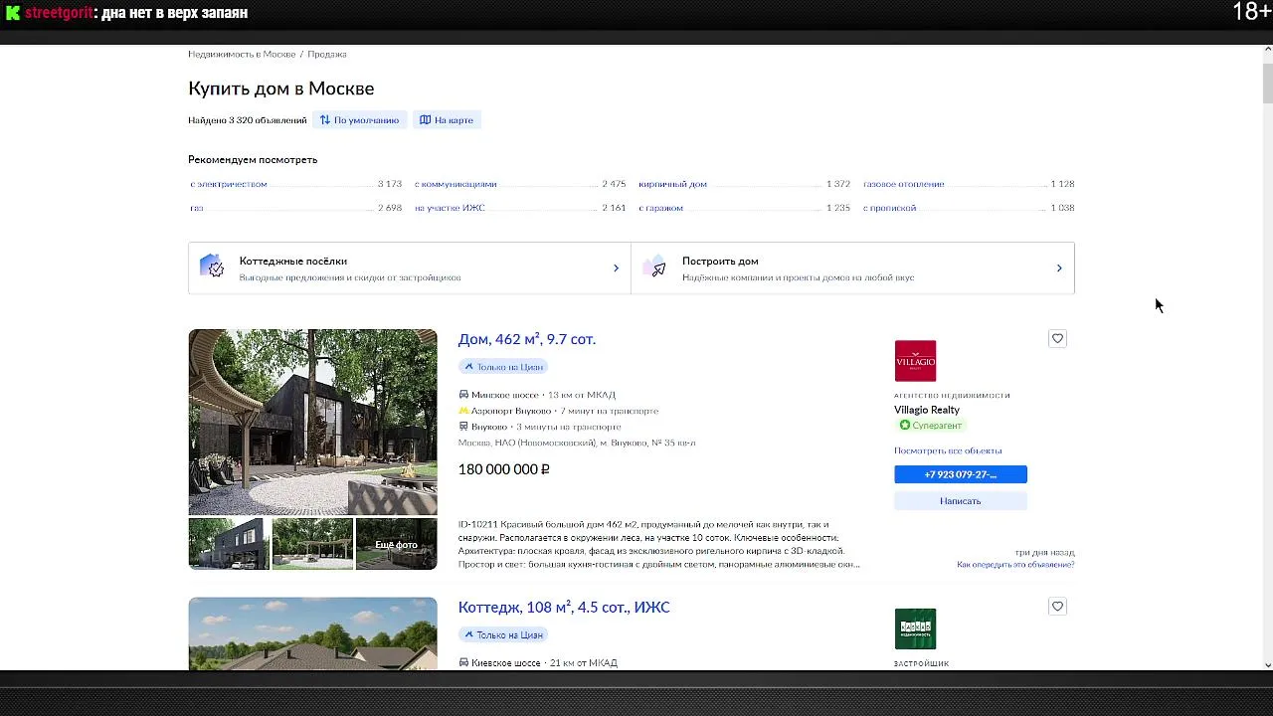Open the second small pergola thumbnail
This screenshot has width=1273, height=716.
pos(312,544)
